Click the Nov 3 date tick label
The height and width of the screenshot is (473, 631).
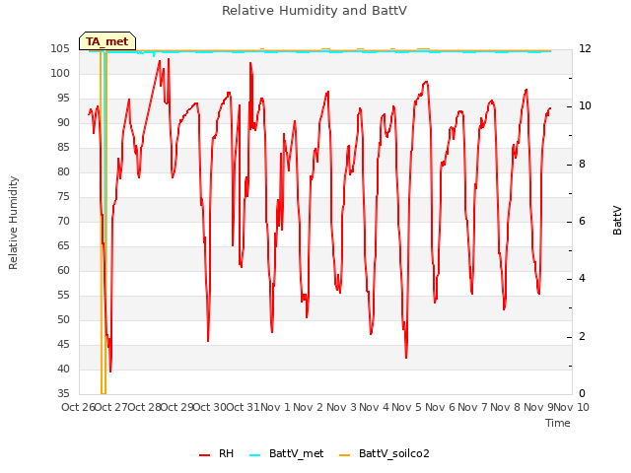(x=341, y=407)
